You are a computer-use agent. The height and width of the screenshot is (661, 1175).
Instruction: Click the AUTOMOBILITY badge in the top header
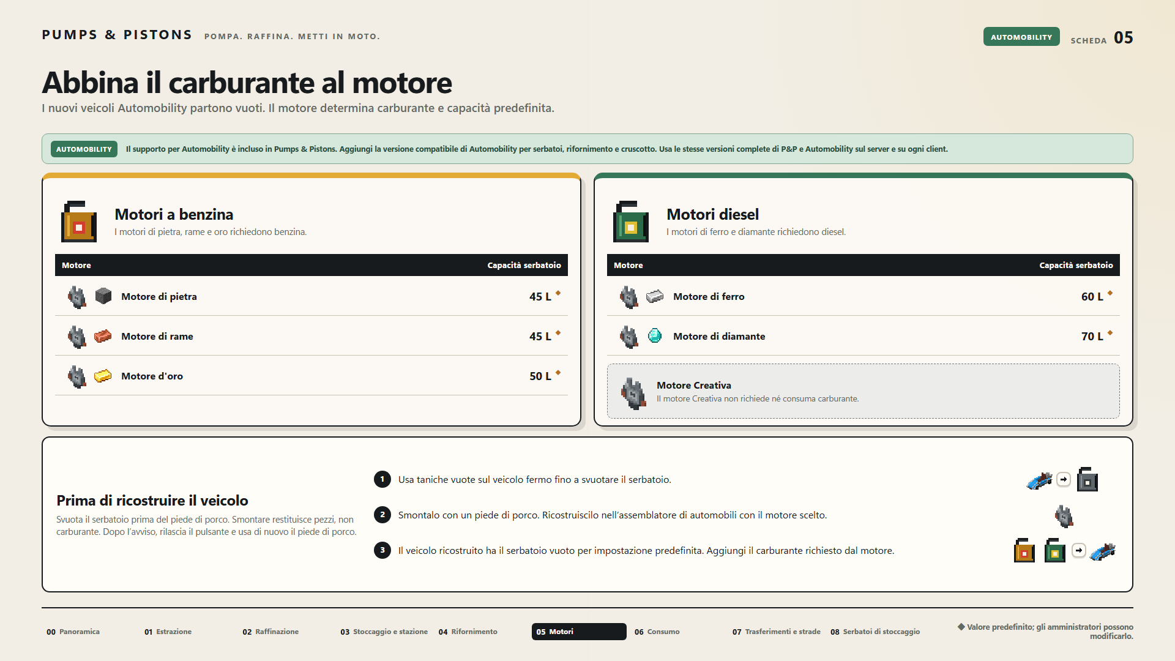click(x=1021, y=37)
